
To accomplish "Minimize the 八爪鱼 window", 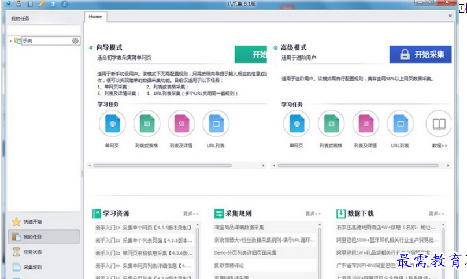I will tap(420, 3).
